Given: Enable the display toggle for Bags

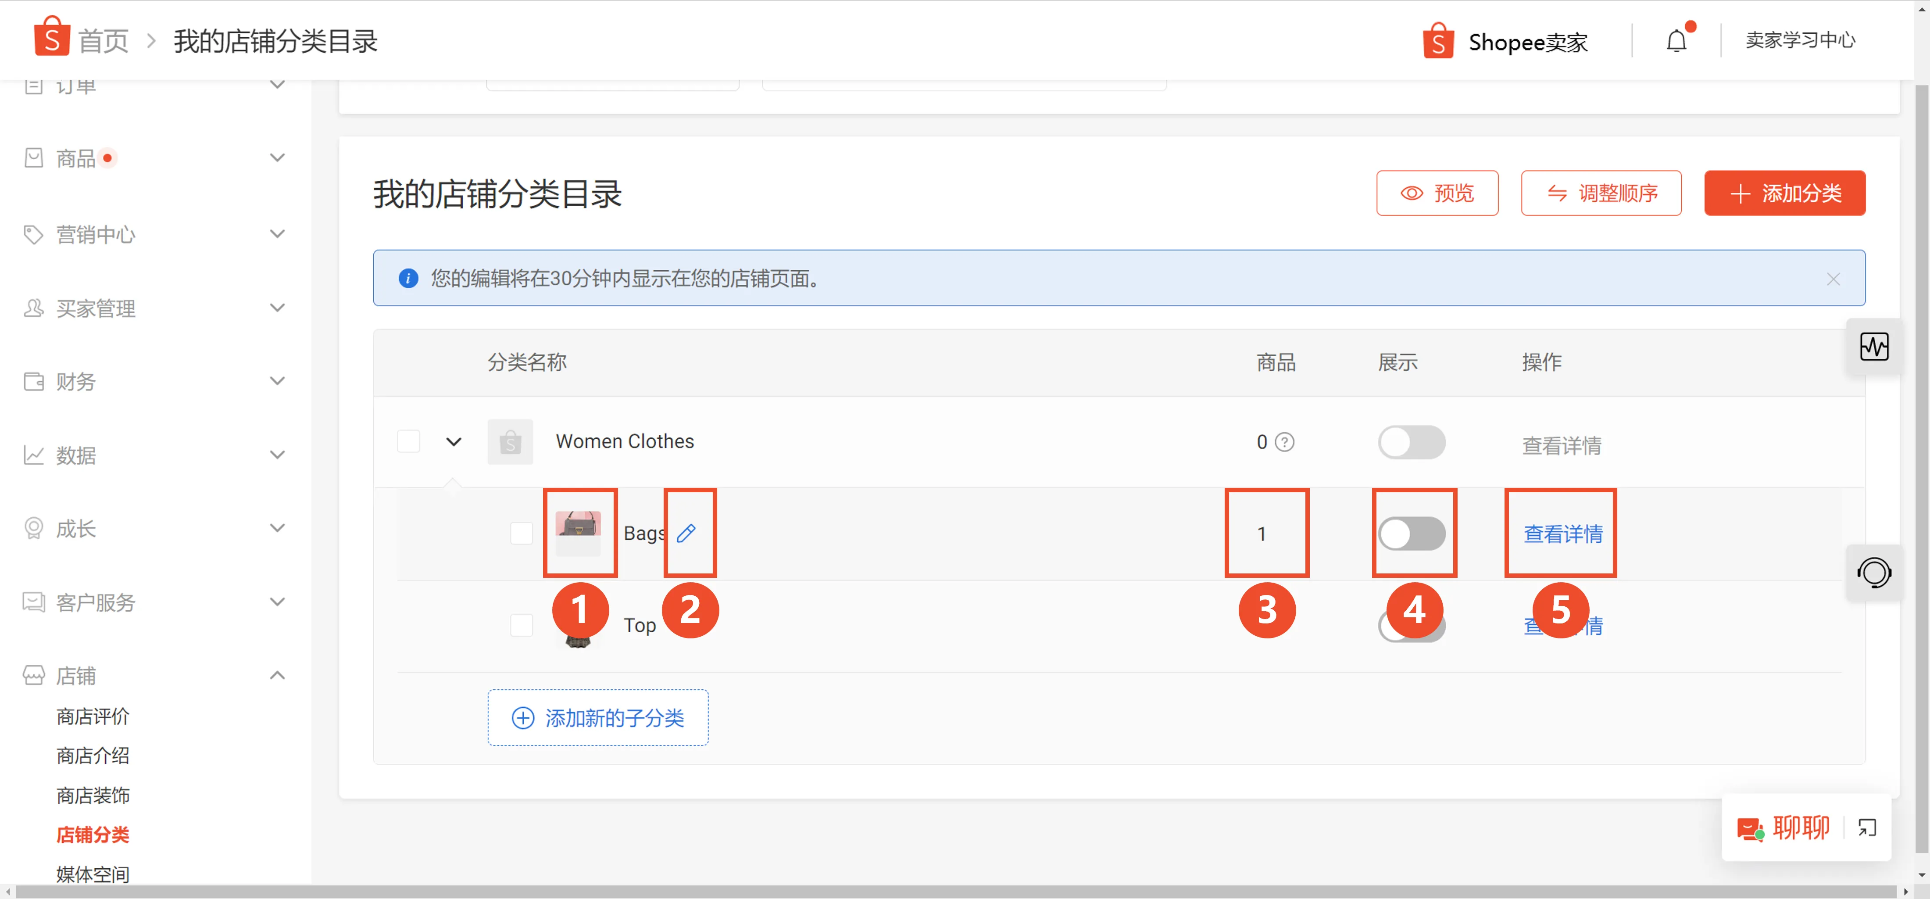Looking at the screenshot, I should click(1413, 533).
